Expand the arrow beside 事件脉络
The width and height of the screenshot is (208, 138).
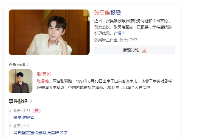tap(31, 101)
